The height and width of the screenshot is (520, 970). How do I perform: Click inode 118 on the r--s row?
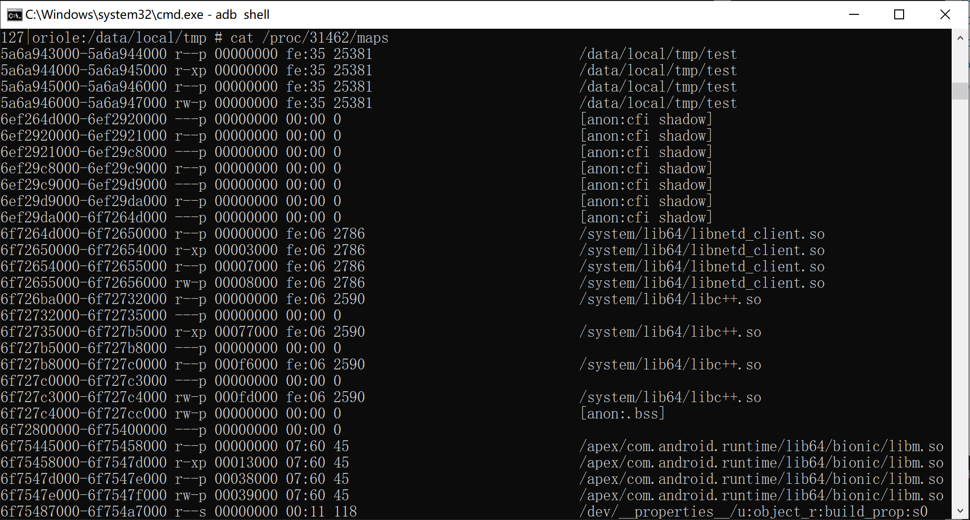[345, 512]
